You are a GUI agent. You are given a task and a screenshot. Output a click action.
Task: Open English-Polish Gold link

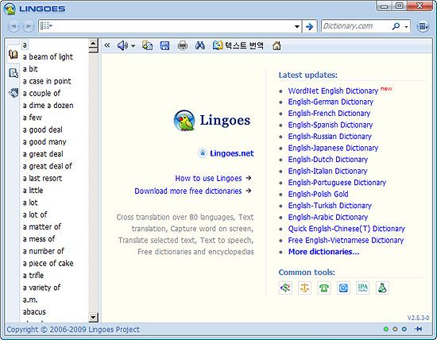pos(318,194)
